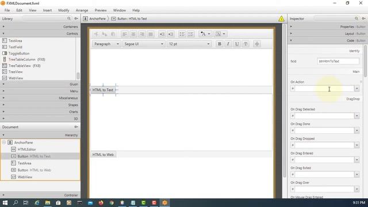The height and width of the screenshot is (207, 368).
Task: Open the background color picker
Action: pos(220,34)
